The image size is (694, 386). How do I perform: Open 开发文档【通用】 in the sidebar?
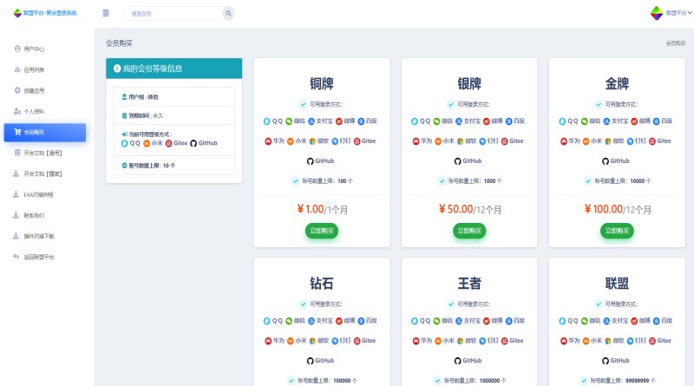43,154
